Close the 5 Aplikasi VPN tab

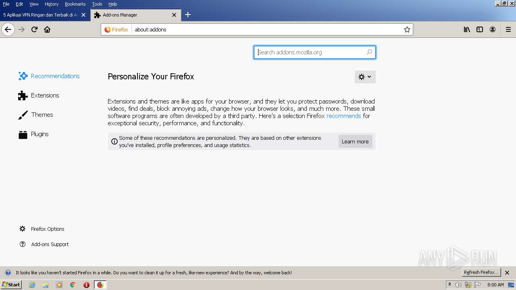click(83, 15)
